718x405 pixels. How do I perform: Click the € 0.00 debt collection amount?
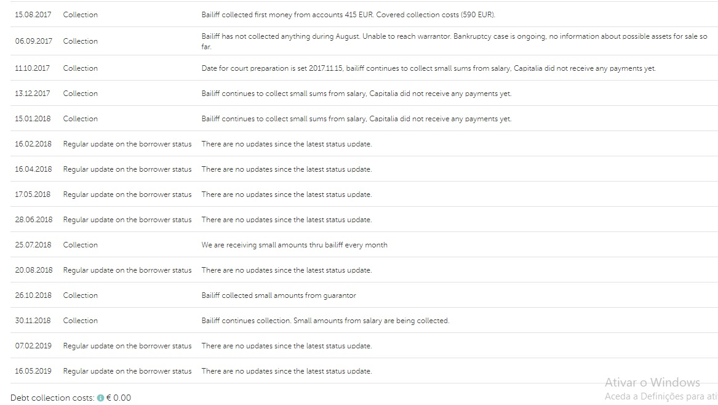click(119, 398)
